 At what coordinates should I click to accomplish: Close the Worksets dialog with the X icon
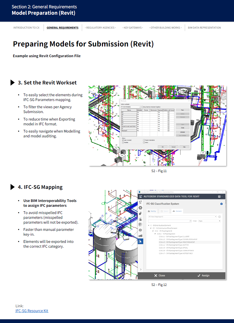(x=189, y=101)
